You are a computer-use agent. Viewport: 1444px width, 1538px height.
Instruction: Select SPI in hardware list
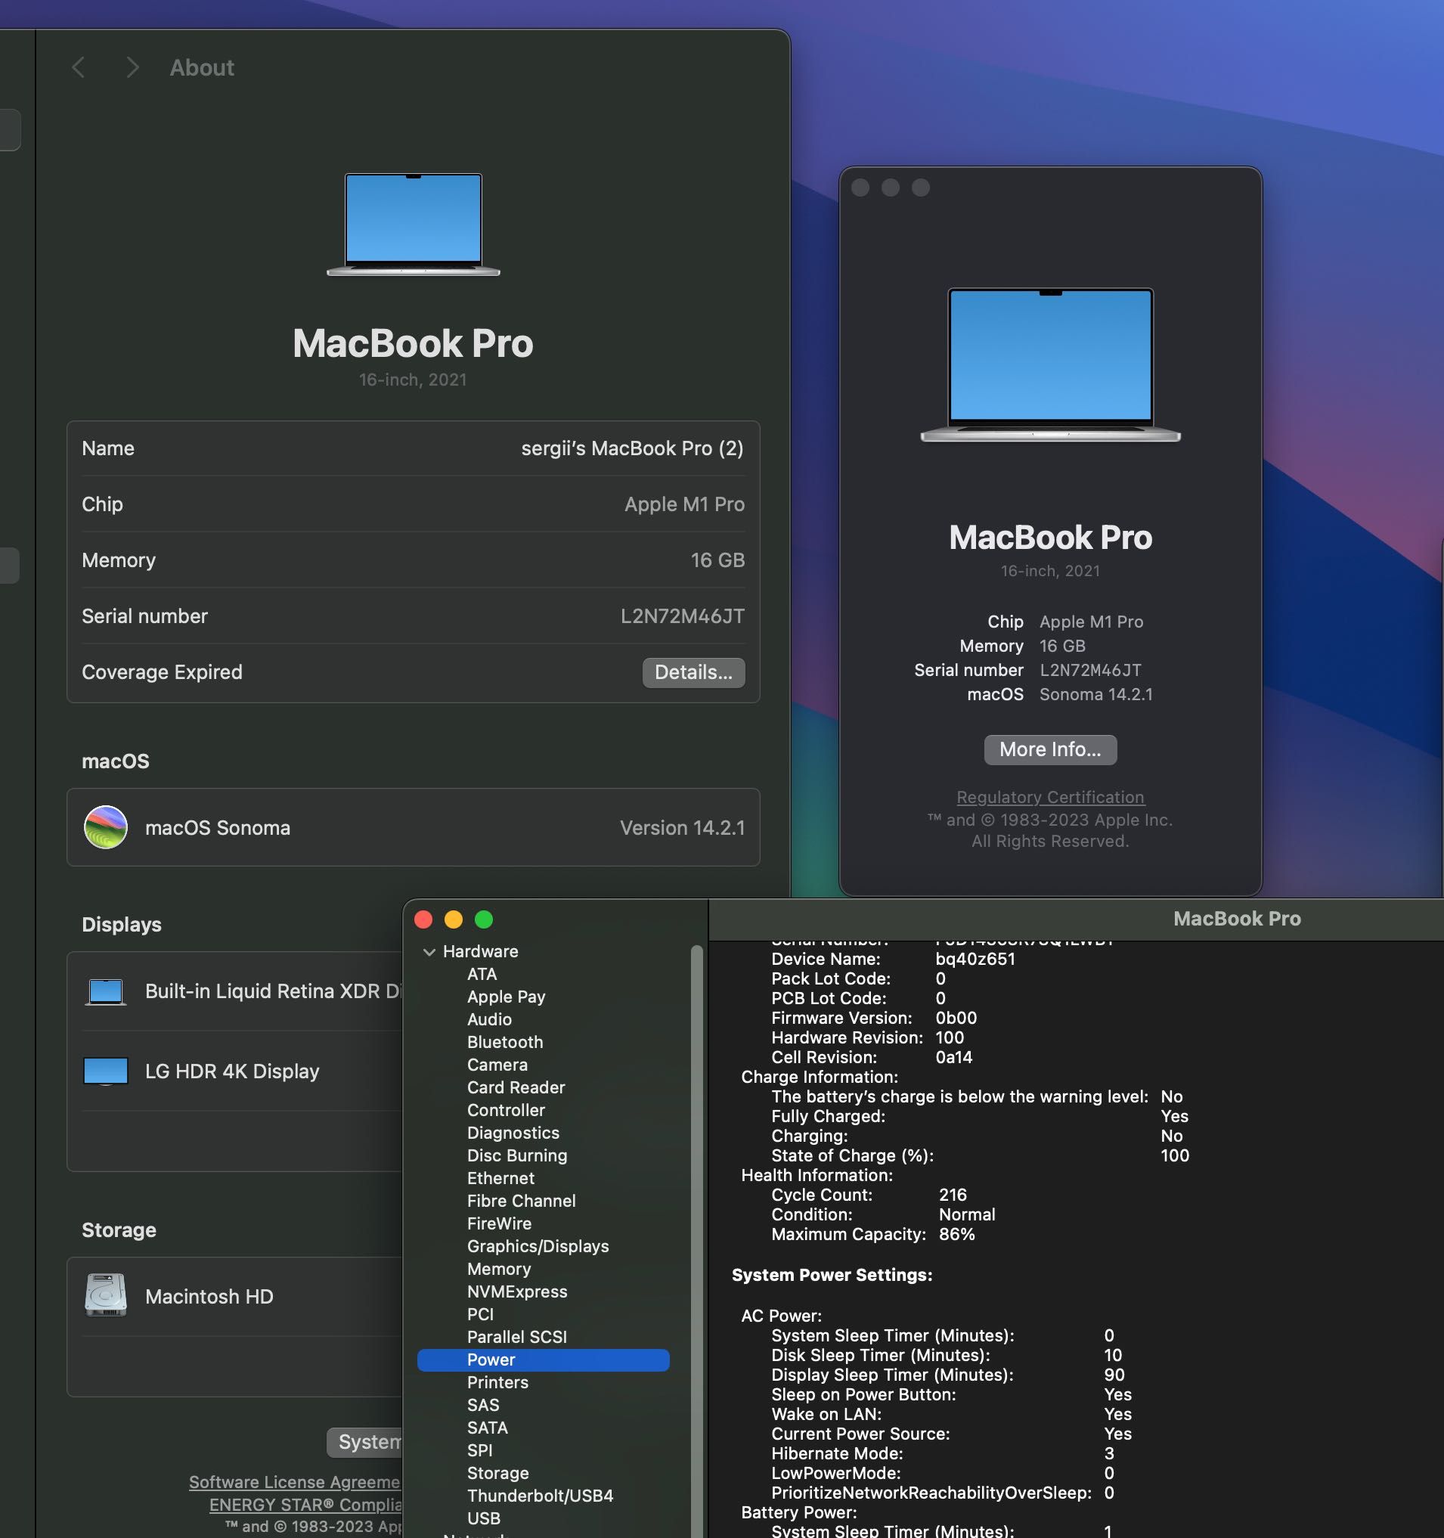click(479, 1450)
